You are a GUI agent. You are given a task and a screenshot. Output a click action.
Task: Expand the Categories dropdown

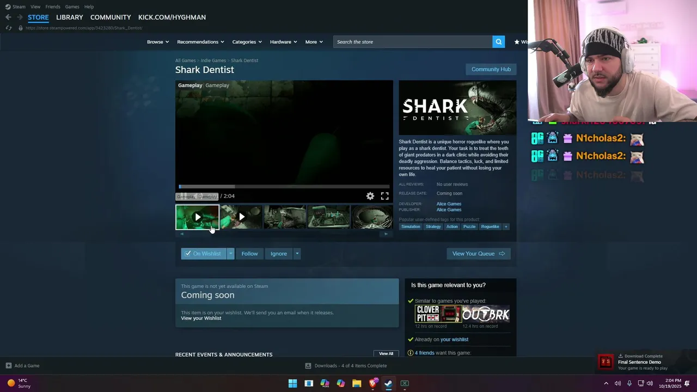(x=247, y=42)
